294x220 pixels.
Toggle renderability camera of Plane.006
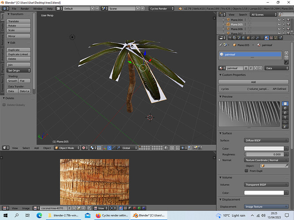coord(288,29)
